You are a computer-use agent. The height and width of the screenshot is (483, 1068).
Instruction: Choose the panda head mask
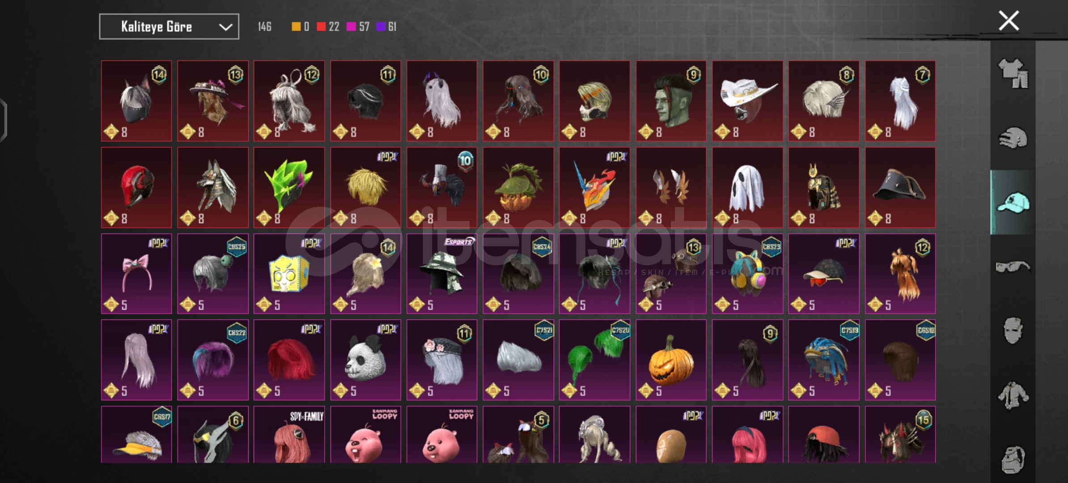pos(365,360)
